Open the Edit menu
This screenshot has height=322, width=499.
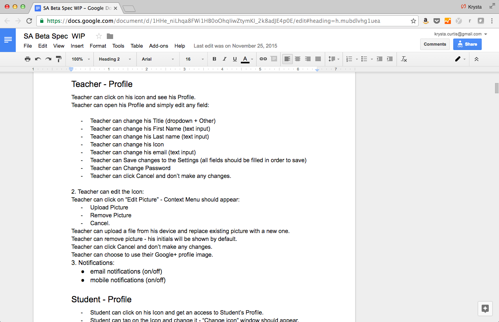(x=43, y=46)
